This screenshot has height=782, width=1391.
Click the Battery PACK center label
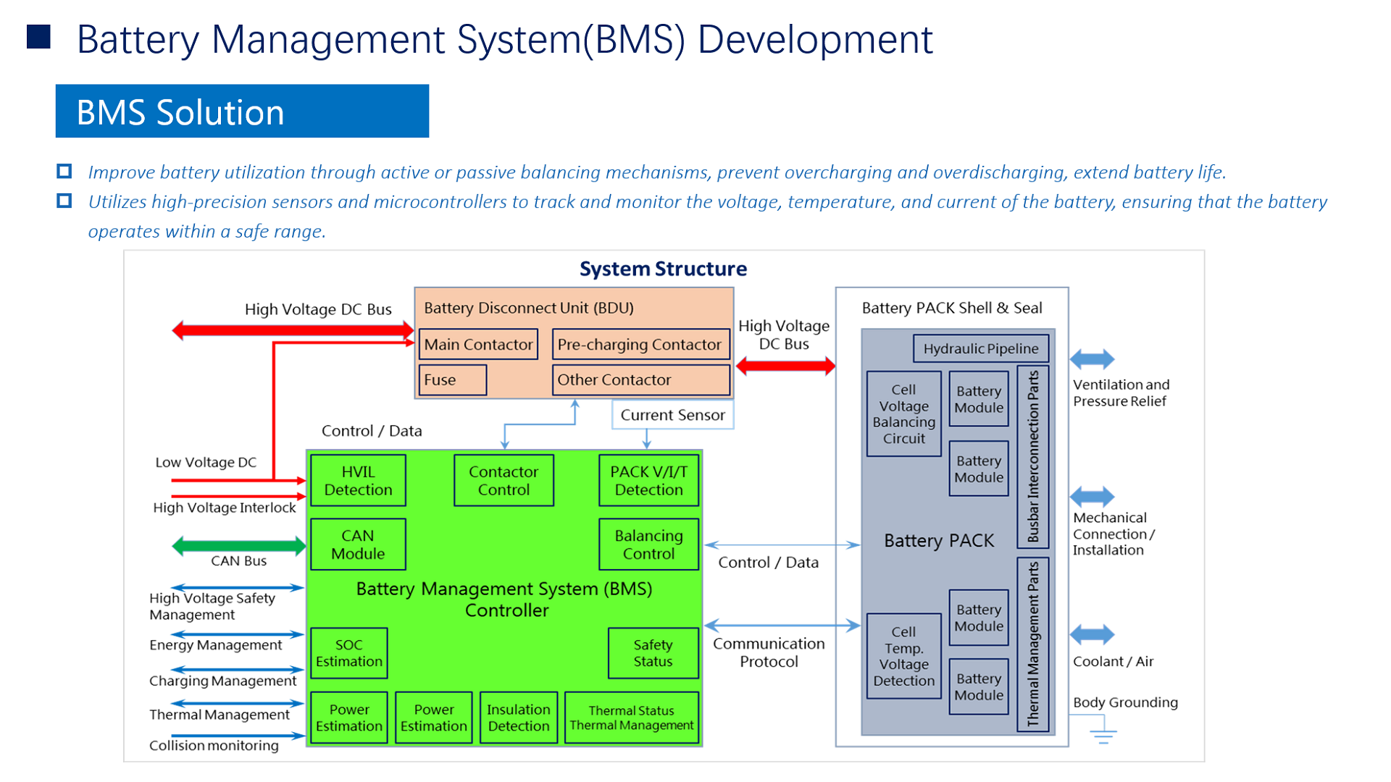[939, 541]
